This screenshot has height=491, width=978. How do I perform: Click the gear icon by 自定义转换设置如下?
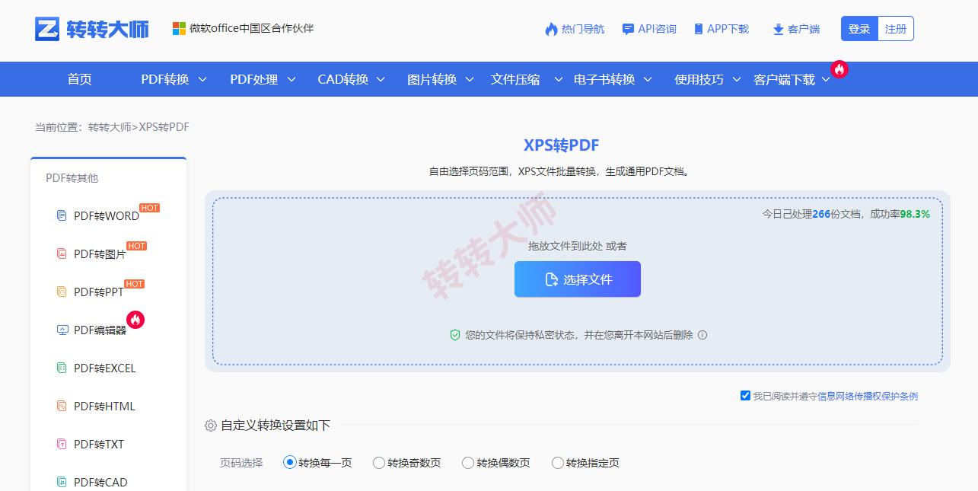[x=211, y=426]
